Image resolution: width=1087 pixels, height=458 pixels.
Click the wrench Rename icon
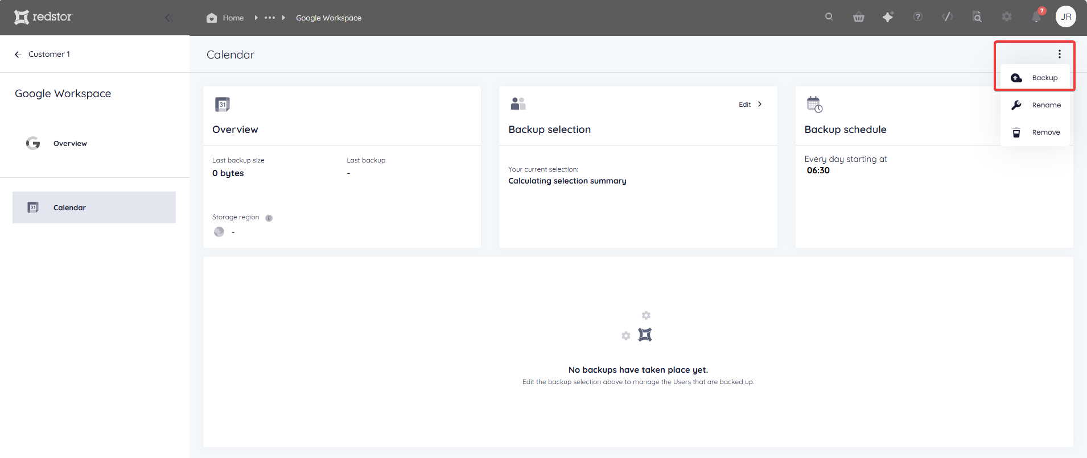[1016, 105]
